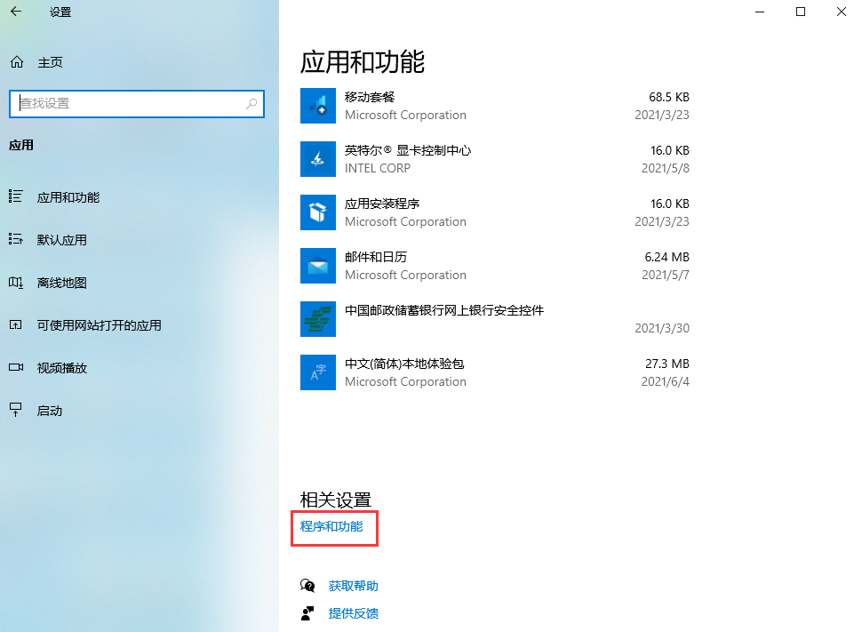Click the 提供反馈 link
Screen dimensions: 854x632
pyautogui.click(x=353, y=613)
